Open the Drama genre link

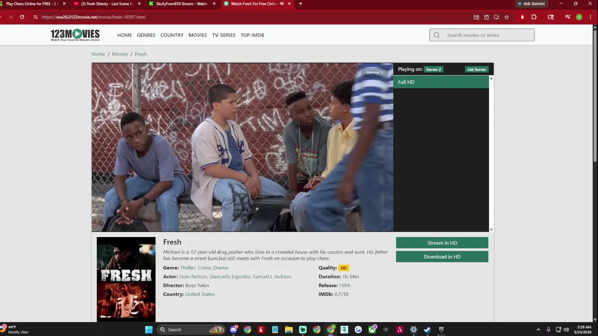pos(221,268)
